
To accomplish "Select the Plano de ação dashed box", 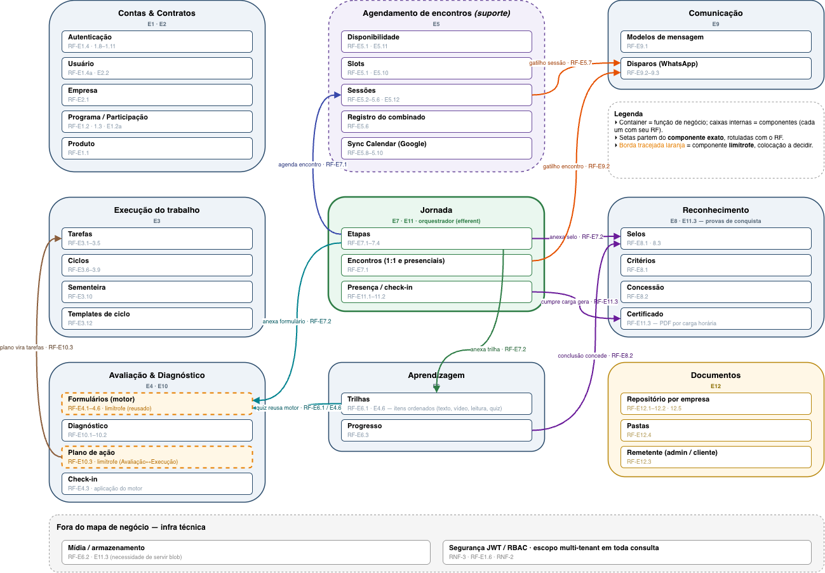I will tap(157, 457).
